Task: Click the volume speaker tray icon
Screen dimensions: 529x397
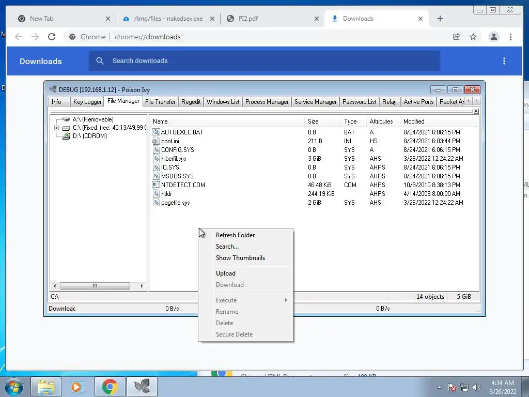Action: tap(477, 387)
